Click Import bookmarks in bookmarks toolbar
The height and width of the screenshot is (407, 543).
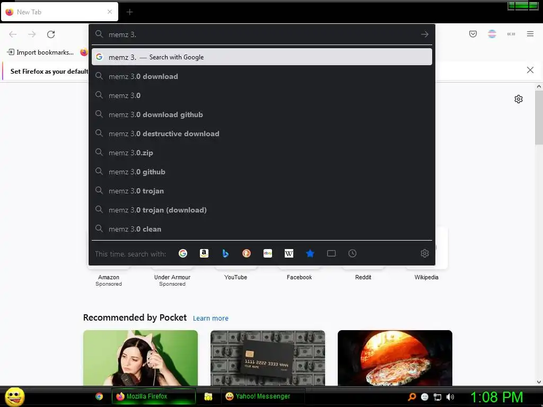(40, 52)
